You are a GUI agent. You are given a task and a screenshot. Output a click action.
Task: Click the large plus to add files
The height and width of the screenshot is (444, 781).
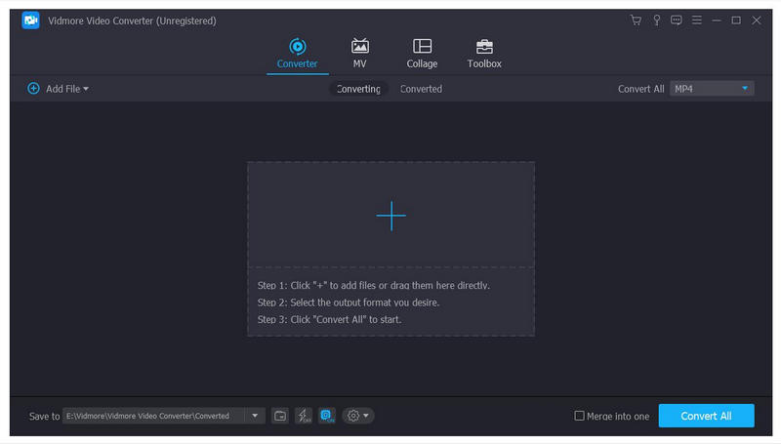pyautogui.click(x=390, y=216)
